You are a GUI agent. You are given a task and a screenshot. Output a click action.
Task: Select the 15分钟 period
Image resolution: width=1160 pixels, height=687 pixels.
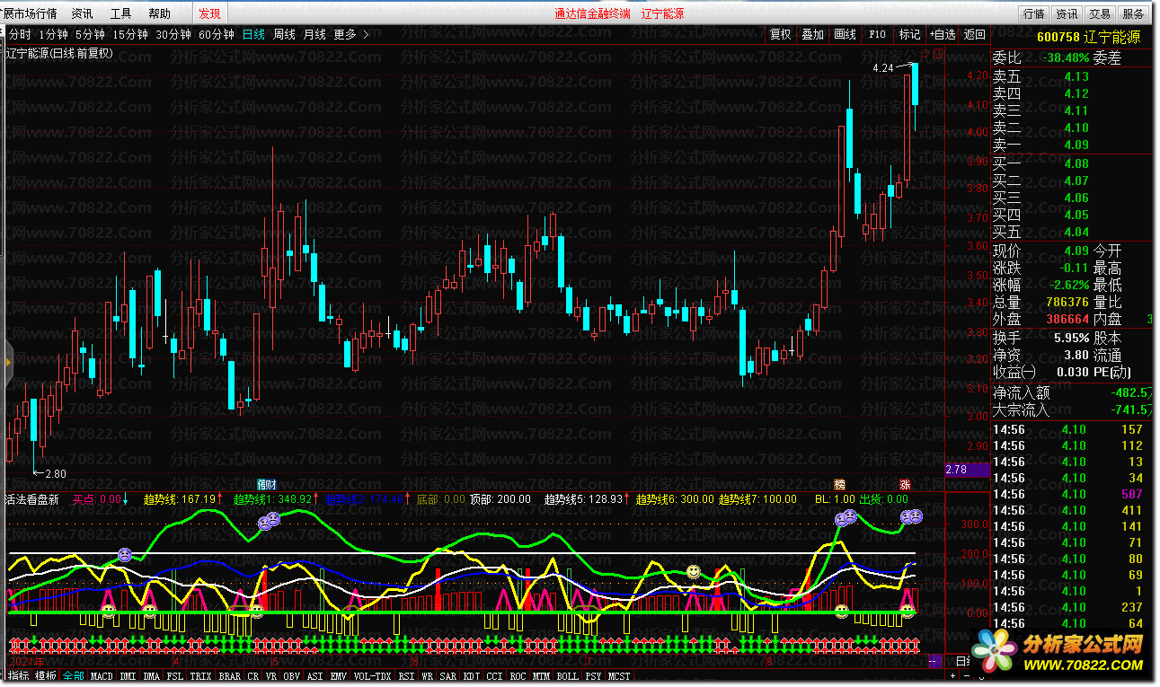coord(130,35)
